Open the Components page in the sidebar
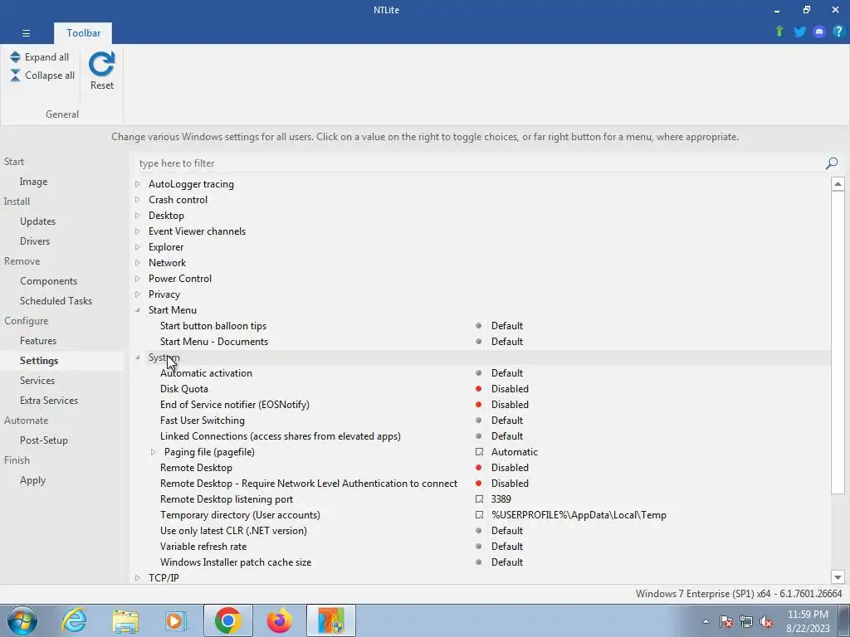The height and width of the screenshot is (637, 850). click(x=48, y=281)
